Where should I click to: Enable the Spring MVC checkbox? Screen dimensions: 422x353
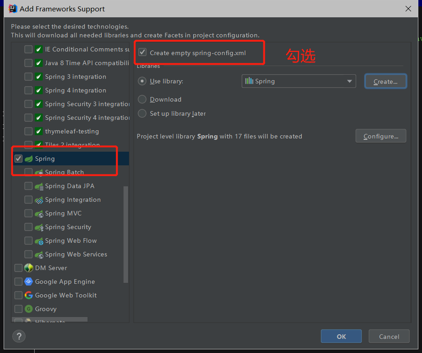(28, 213)
